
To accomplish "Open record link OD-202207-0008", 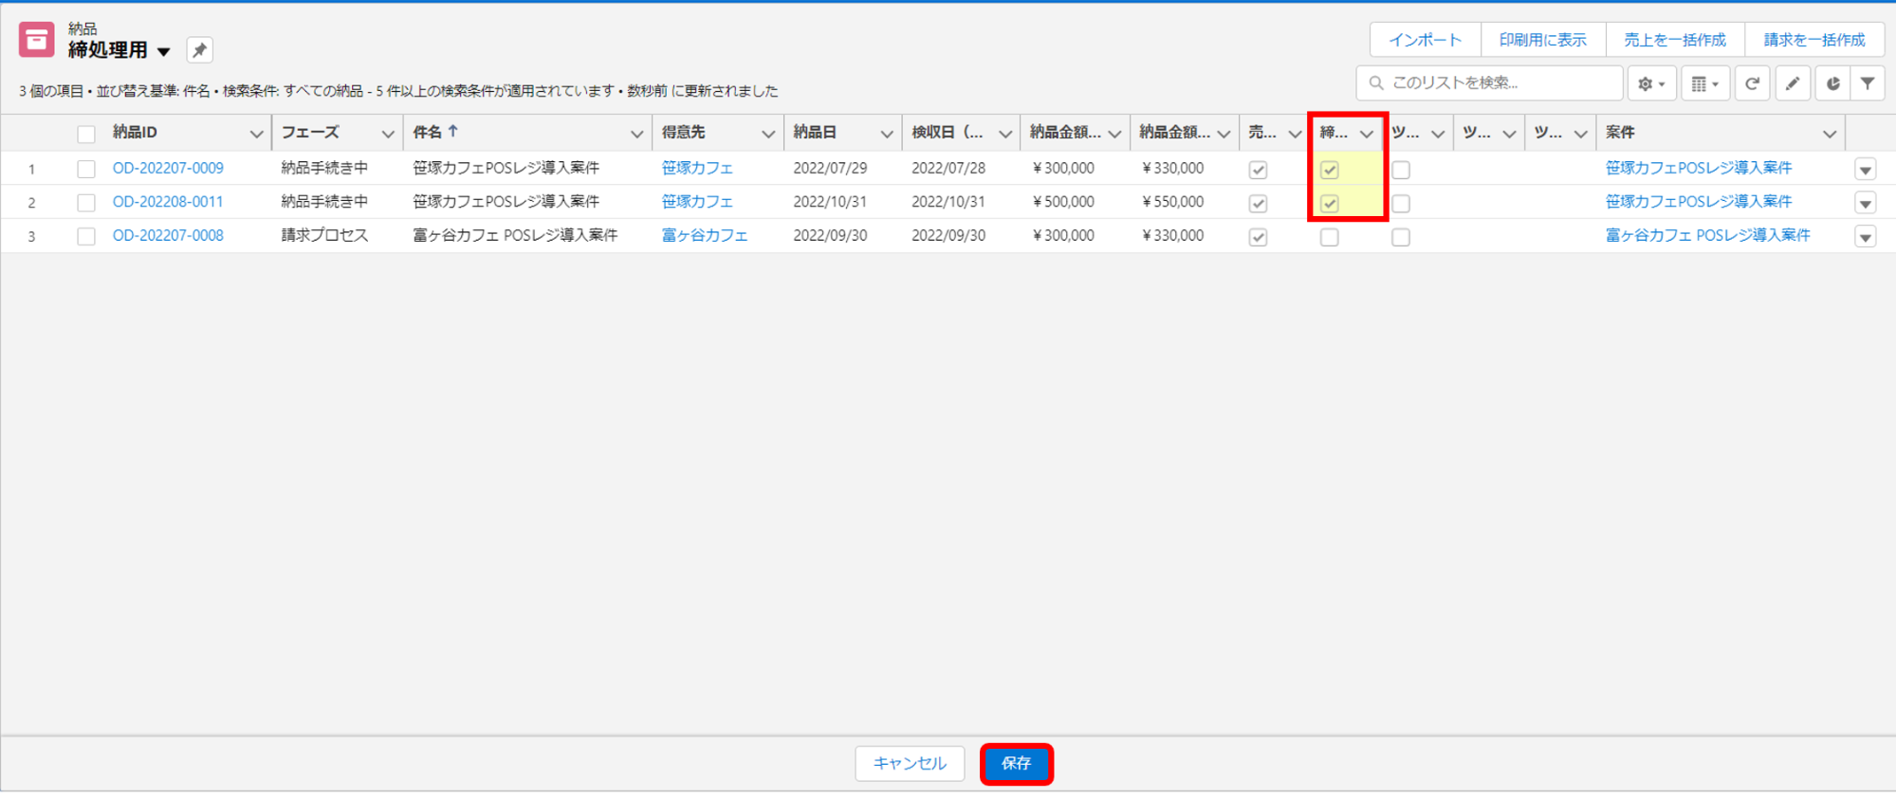I will coord(168,235).
